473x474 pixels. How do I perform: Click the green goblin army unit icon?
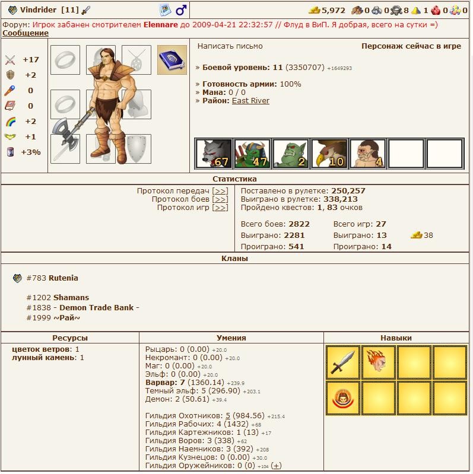(x=290, y=154)
